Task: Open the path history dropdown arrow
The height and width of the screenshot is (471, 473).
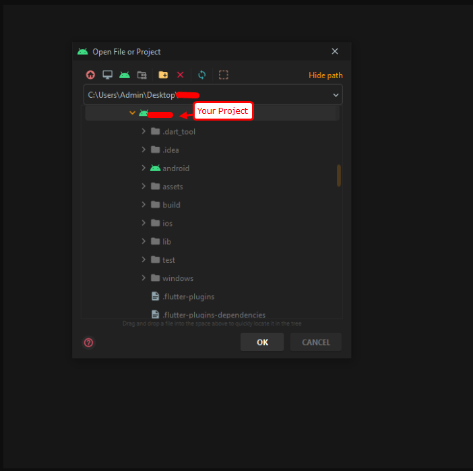Action: coord(336,95)
